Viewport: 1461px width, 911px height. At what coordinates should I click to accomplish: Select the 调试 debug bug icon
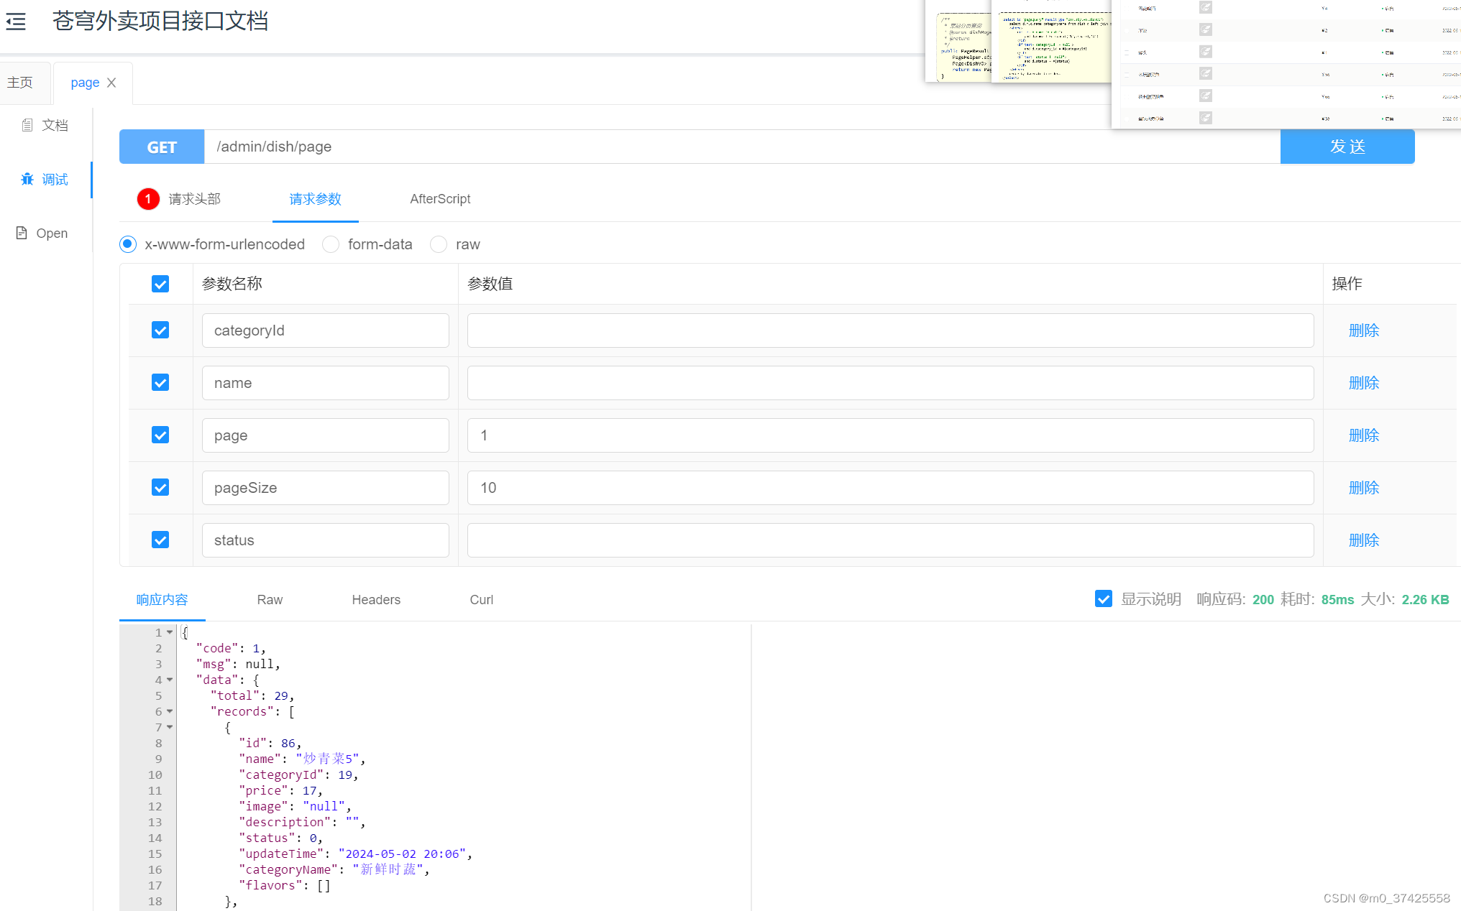pos(27,179)
